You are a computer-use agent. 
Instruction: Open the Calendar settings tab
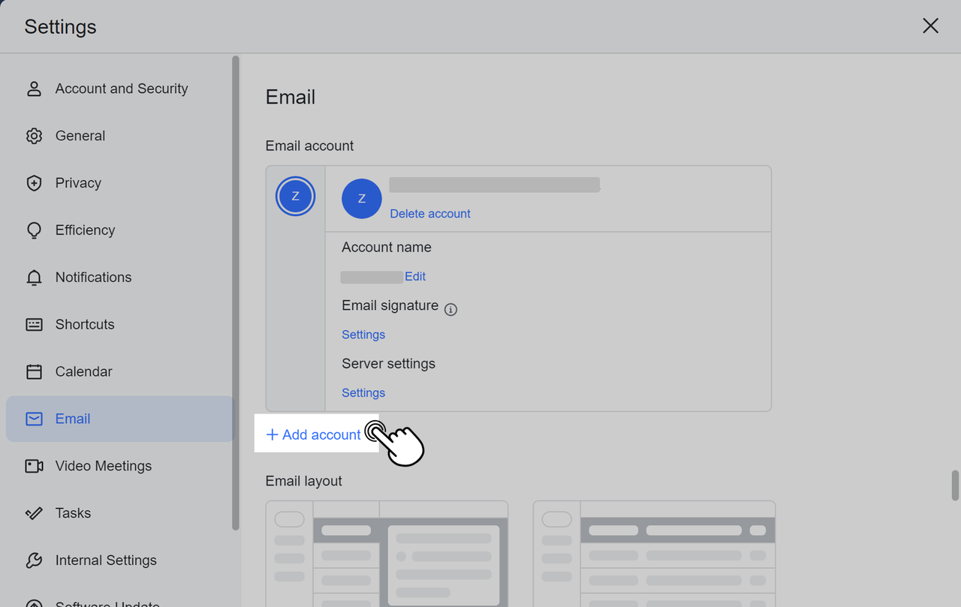click(x=83, y=371)
